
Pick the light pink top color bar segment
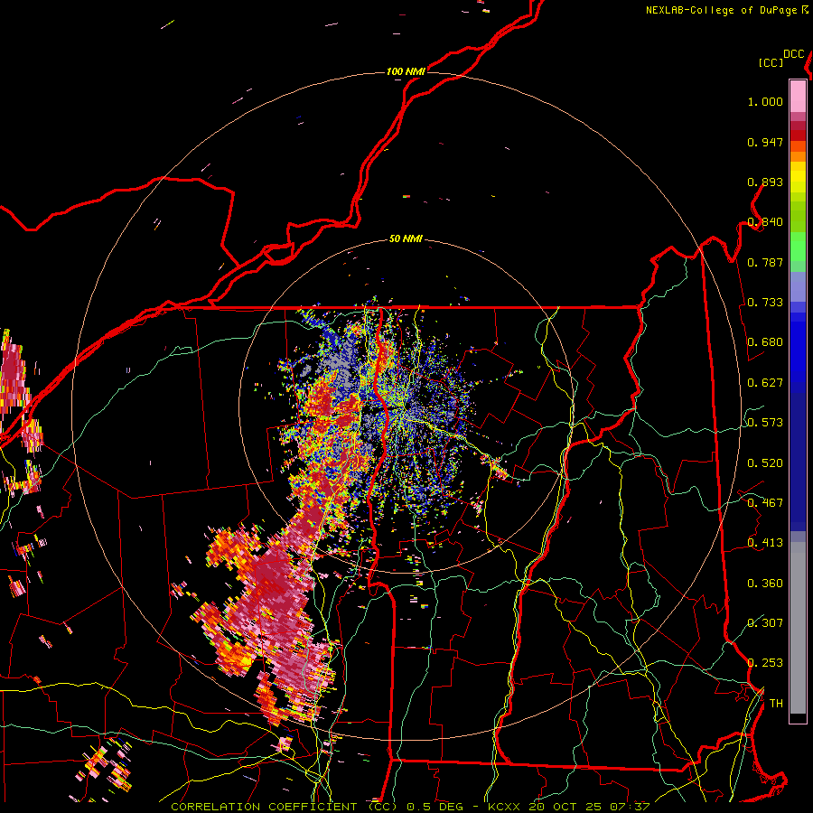(x=798, y=96)
